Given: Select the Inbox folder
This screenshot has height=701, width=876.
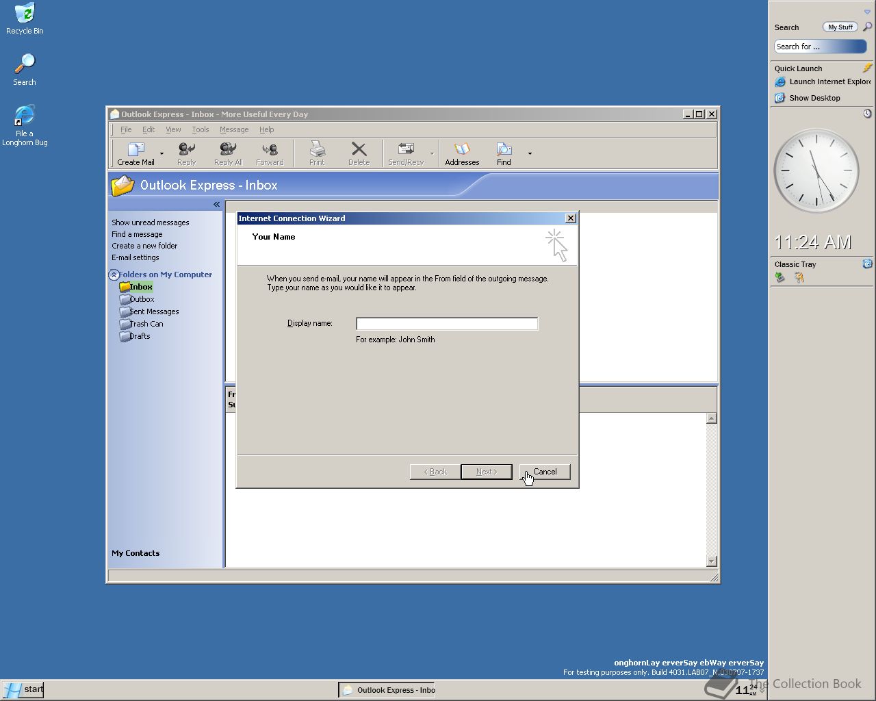Looking at the screenshot, I should click(x=136, y=287).
